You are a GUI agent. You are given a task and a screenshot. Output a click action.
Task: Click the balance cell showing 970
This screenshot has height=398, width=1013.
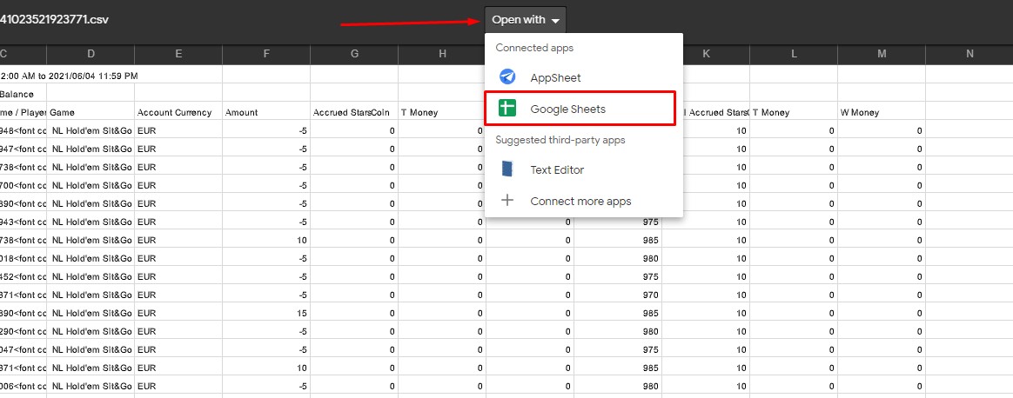(x=618, y=295)
